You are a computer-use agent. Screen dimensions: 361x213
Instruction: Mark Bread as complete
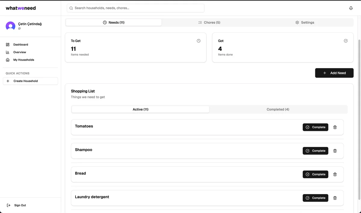click(x=315, y=174)
